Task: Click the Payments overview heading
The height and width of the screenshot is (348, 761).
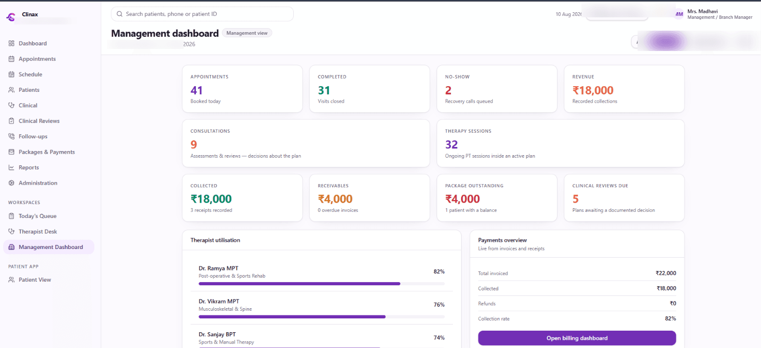Action: pos(502,240)
